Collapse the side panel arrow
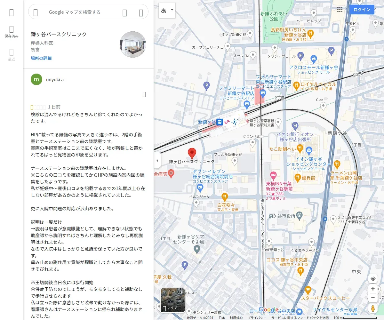Image resolution: width=384 pixels, height=320 pixels. [157, 160]
